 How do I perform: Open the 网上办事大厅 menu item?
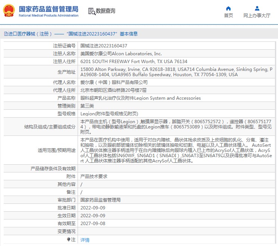[x=257, y=15]
